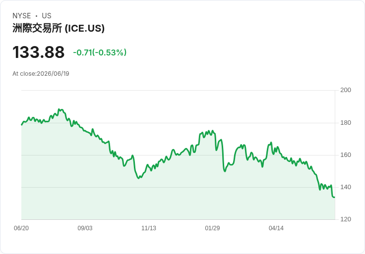
Task: Click the NYSE exchange label
Action: pos(22,16)
